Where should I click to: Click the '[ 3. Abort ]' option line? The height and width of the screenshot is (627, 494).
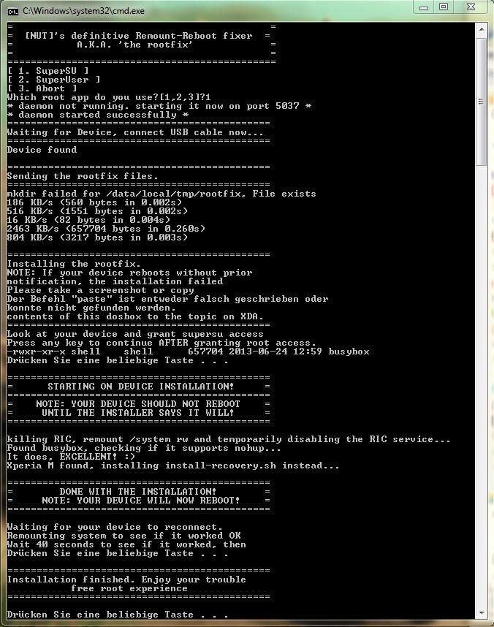pyautogui.click(x=42, y=88)
